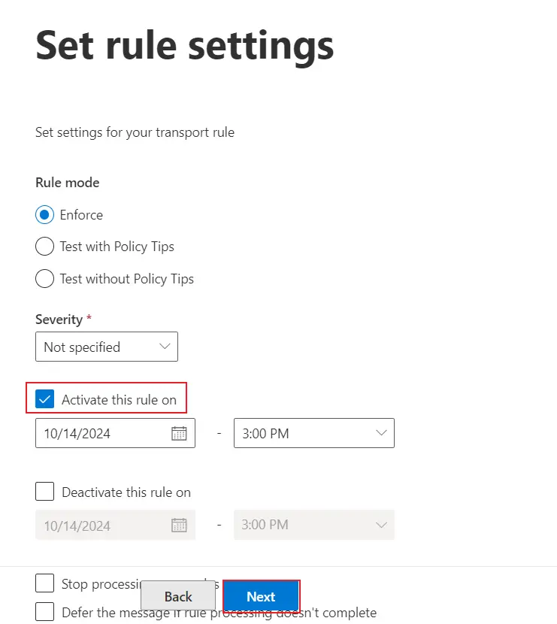Expand the disabled deactivation time dropdown

click(314, 525)
